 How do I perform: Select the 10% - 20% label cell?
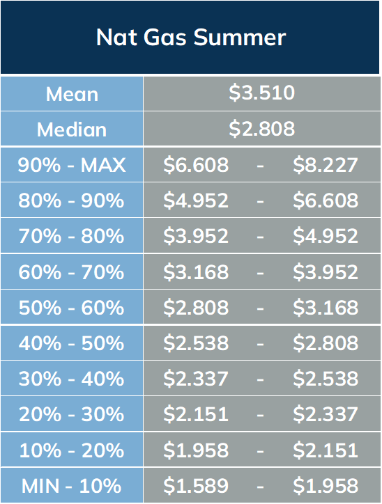72,450
